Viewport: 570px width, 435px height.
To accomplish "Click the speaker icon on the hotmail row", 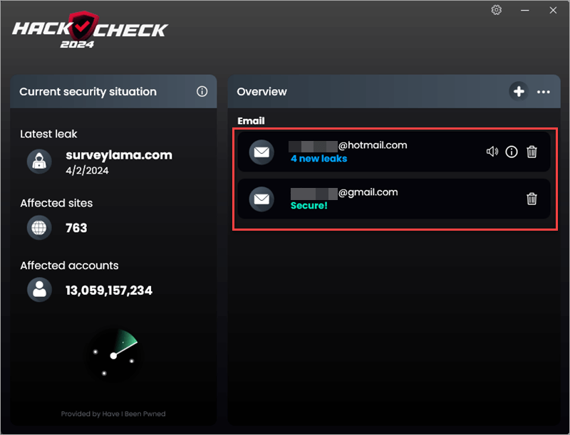I will [x=492, y=152].
